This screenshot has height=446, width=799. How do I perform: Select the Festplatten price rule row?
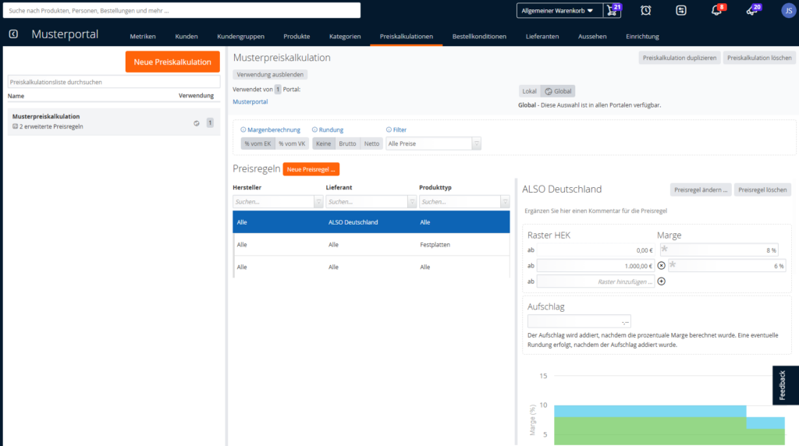pyautogui.click(x=371, y=244)
